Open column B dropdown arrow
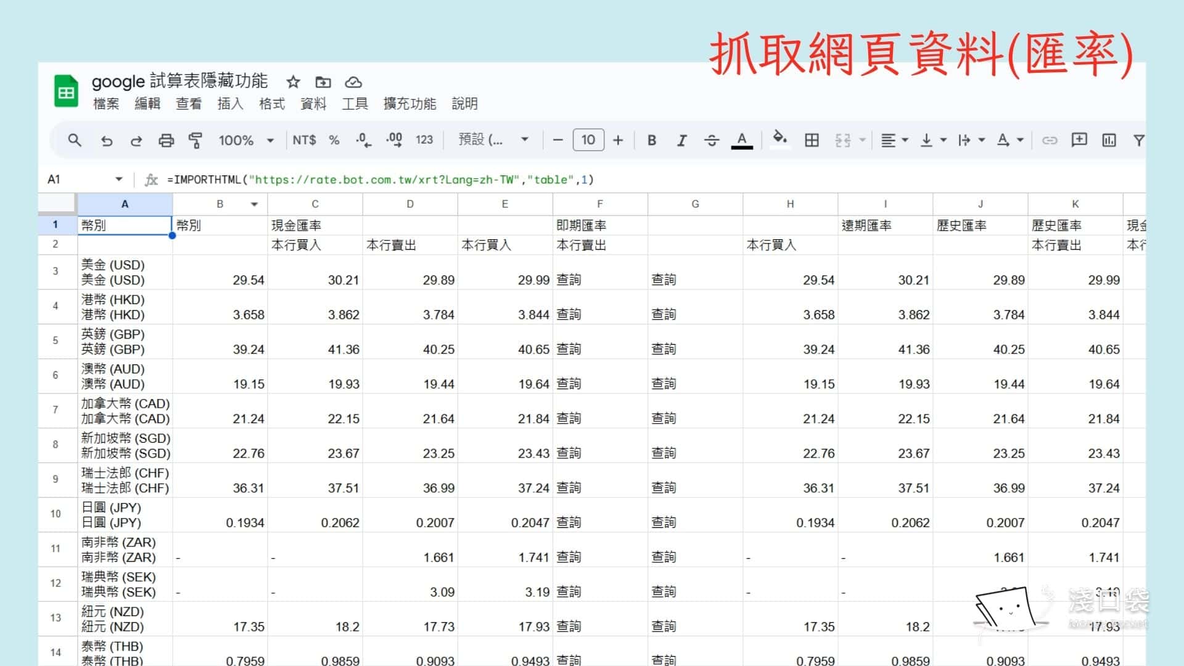1184x666 pixels. click(x=254, y=204)
